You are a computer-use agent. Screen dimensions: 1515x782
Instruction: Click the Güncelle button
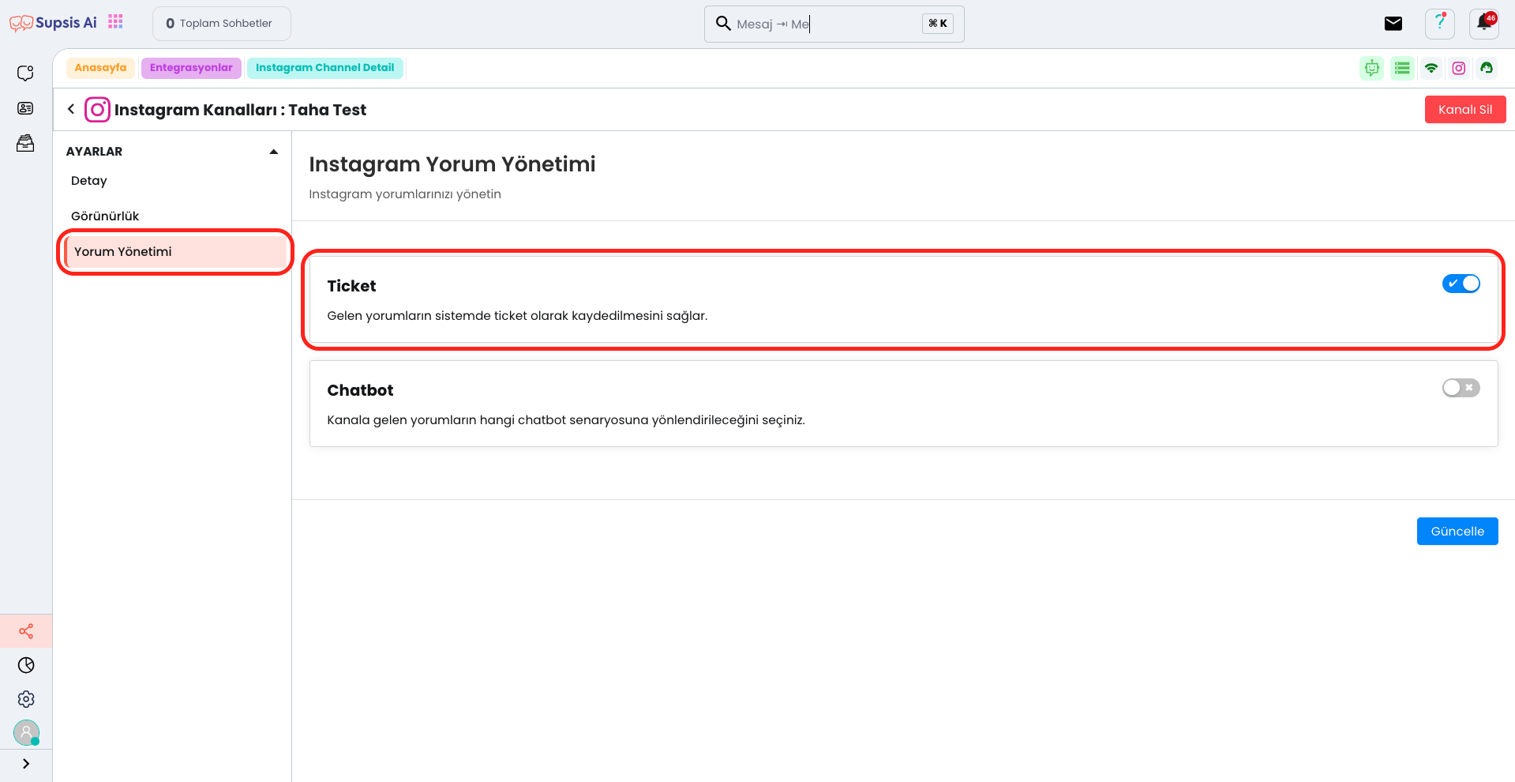pos(1457,532)
